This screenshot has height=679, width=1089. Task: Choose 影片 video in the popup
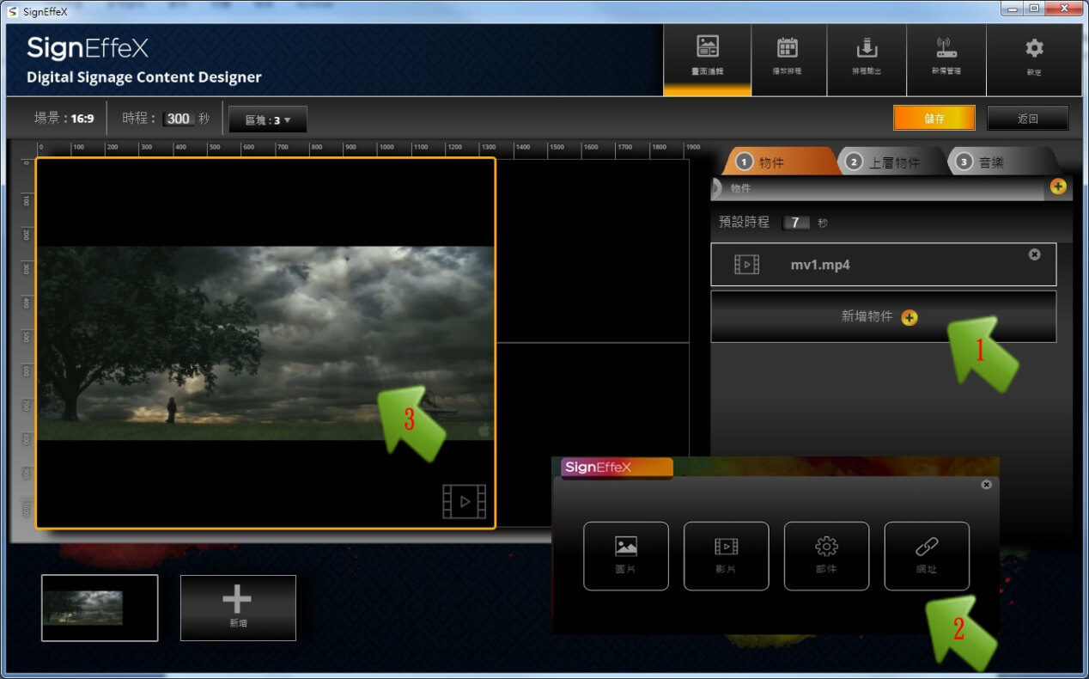(x=726, y=555)
